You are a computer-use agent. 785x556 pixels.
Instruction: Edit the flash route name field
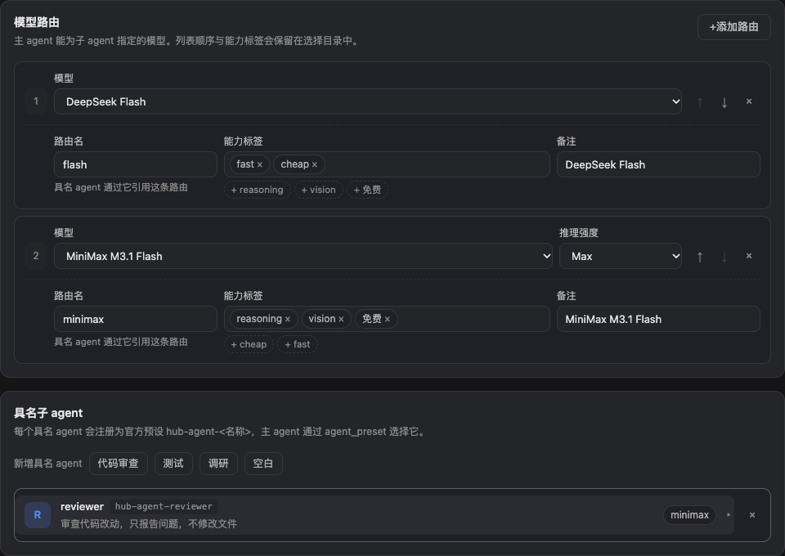(136, 164)
